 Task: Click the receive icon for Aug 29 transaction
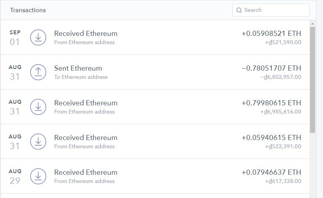click(x=38, y=176)
